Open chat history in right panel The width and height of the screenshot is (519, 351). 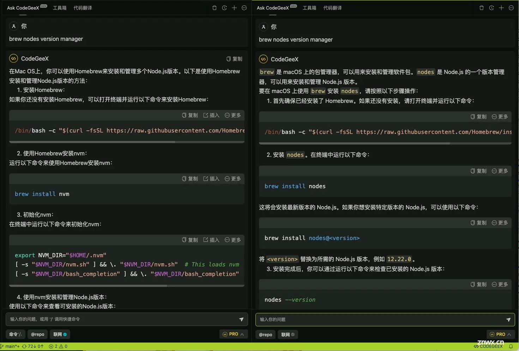(x=491, y=8)
